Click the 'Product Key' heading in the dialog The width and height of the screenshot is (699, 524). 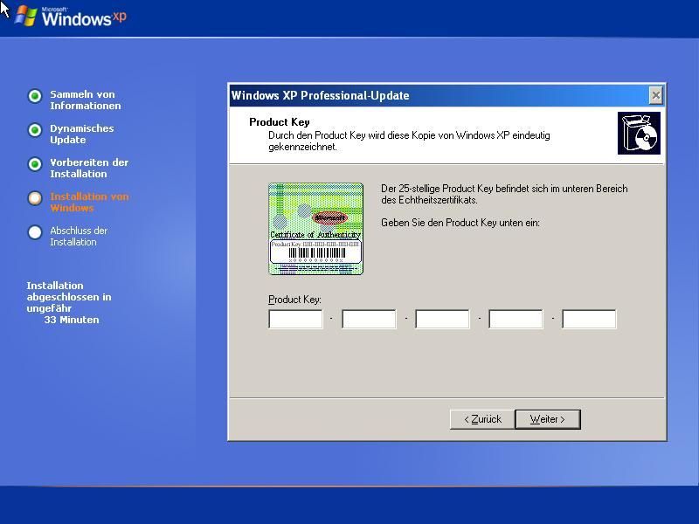pyautogui.click(x=279, y=122)
